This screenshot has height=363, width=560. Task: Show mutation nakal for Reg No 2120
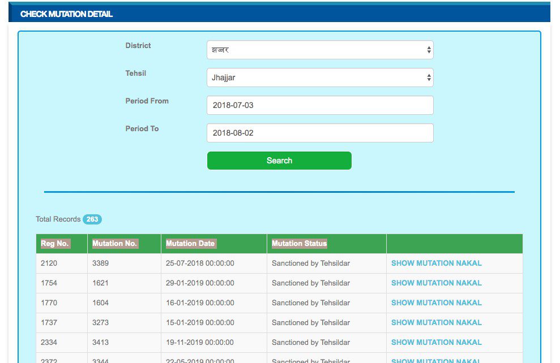[x=436, y=263]
